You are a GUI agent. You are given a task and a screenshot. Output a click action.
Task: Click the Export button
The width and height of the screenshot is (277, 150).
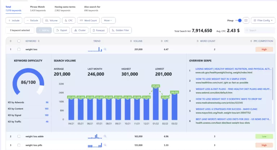[x=62, y=30]
